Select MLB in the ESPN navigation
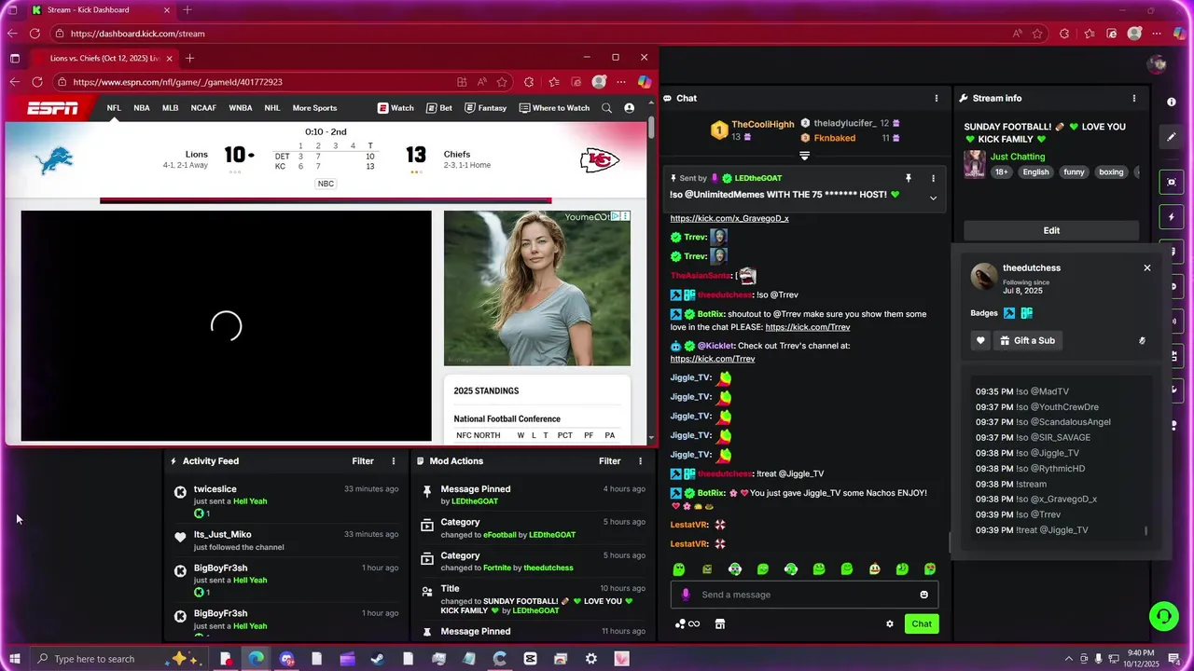 171,108
